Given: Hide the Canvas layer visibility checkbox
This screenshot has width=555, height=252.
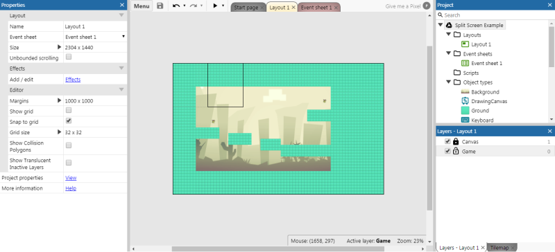Looking at the screenshot, I should click(x=447, y=141).
